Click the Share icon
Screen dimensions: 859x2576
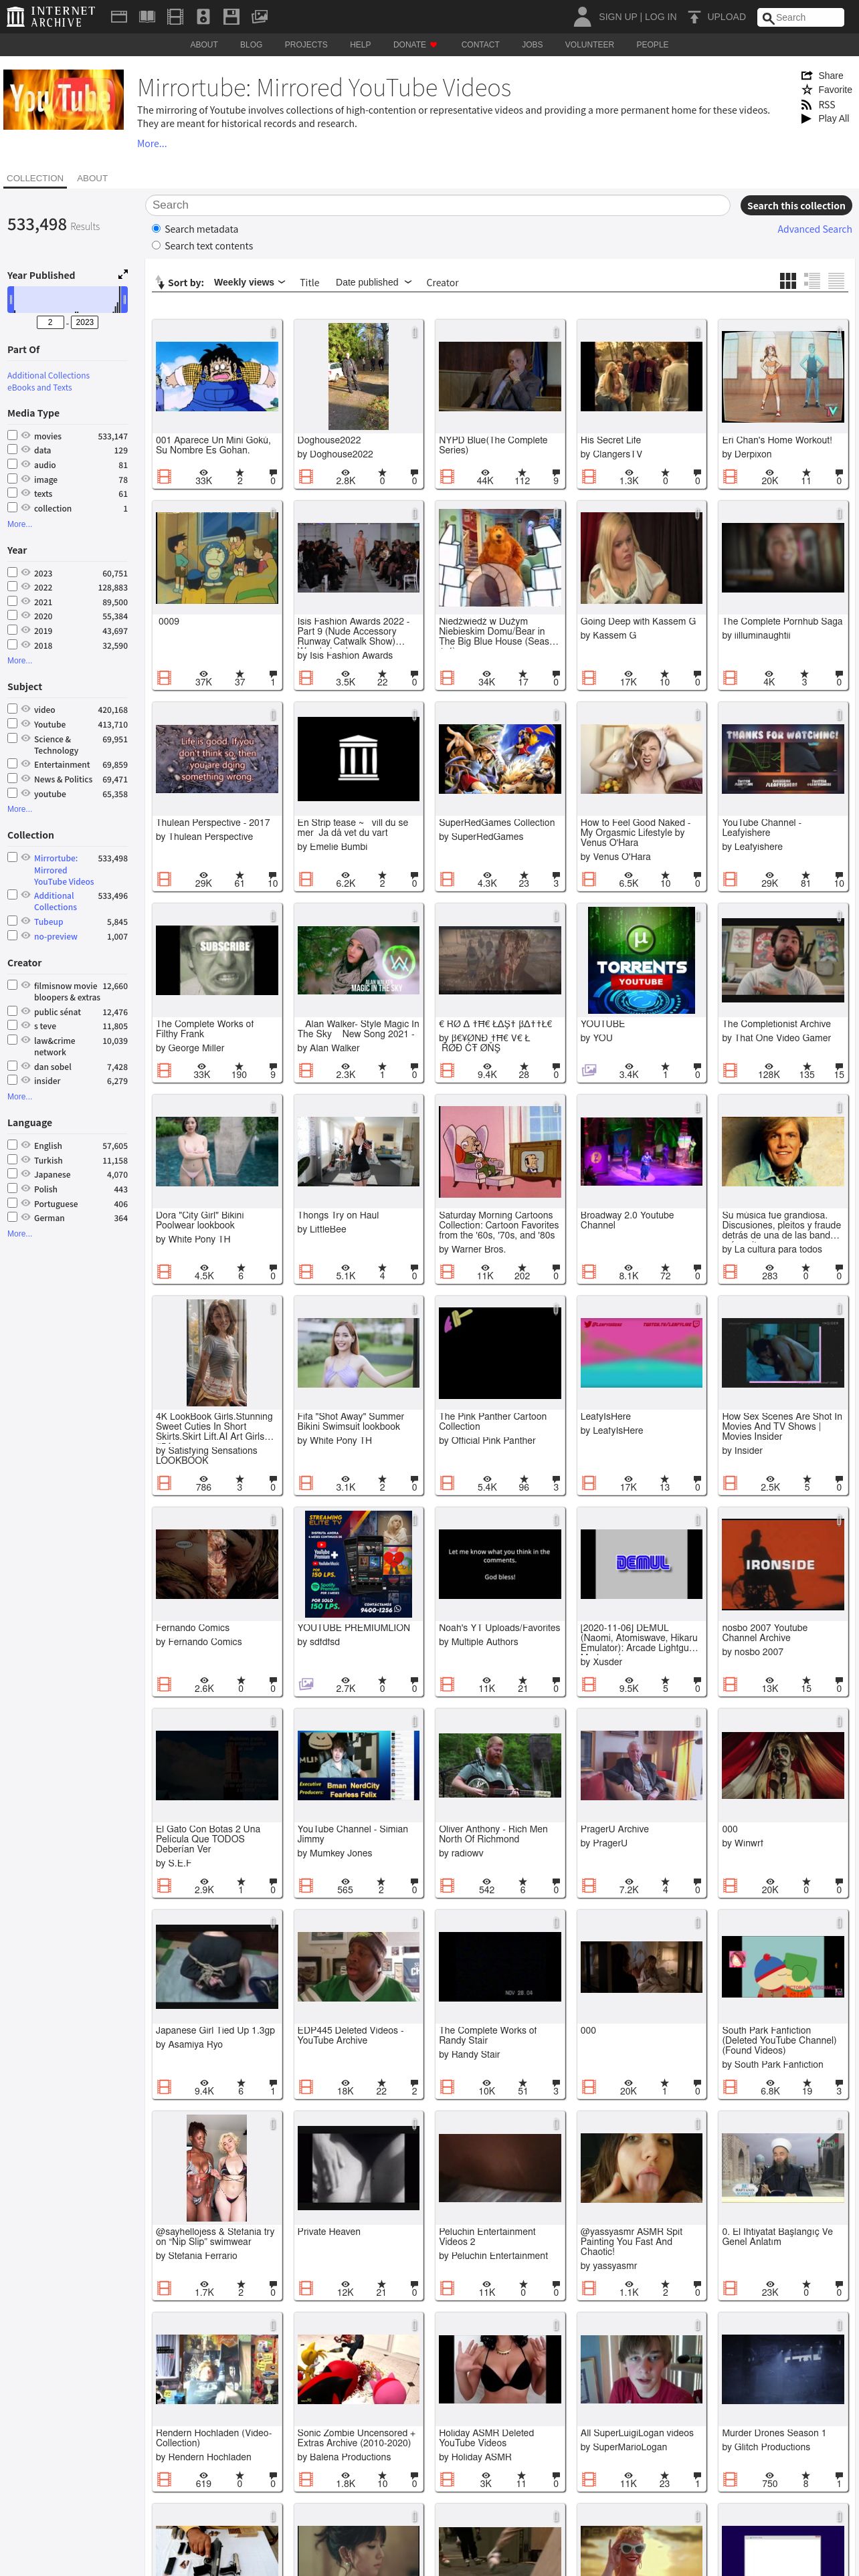[806, 75]
